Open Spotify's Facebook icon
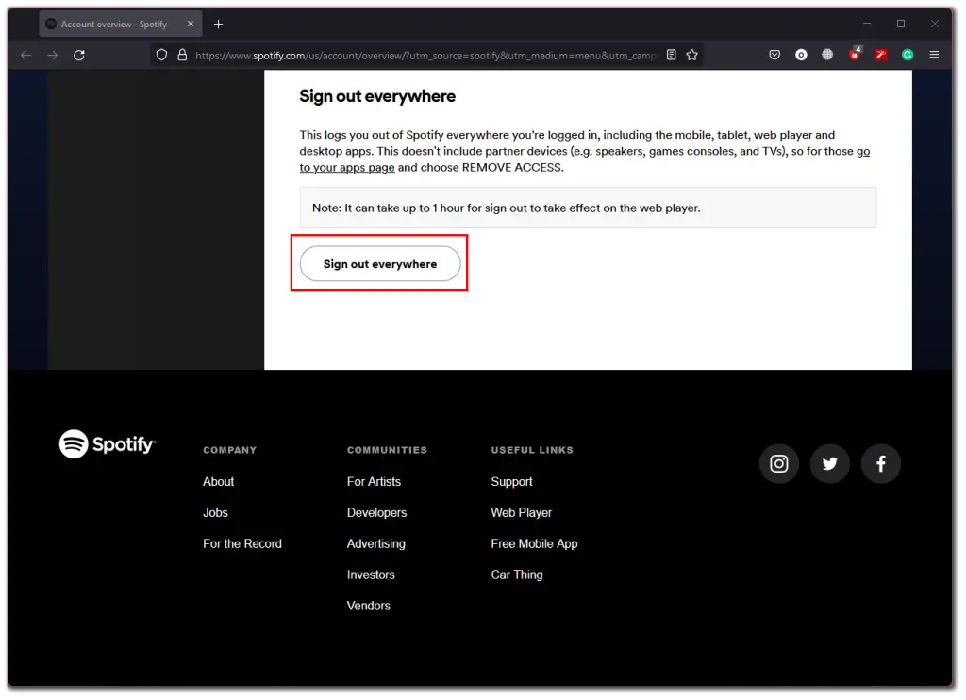The image size is (966, 700). (x=882, y=464)
